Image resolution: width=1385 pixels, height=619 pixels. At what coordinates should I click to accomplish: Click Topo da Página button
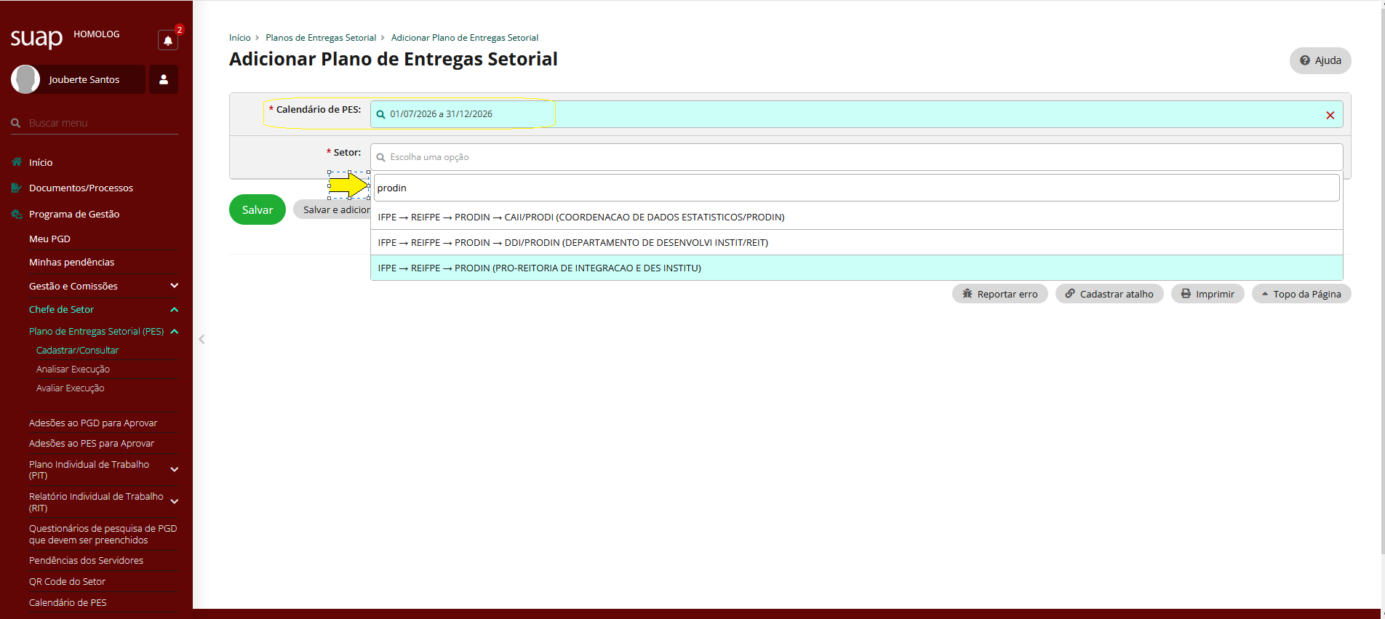pyautogui.click(x=1301, y=294)
